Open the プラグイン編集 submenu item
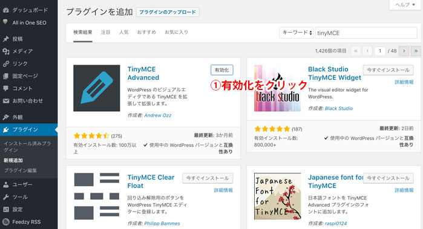The image size is (423, 229). tap(20, 170)
